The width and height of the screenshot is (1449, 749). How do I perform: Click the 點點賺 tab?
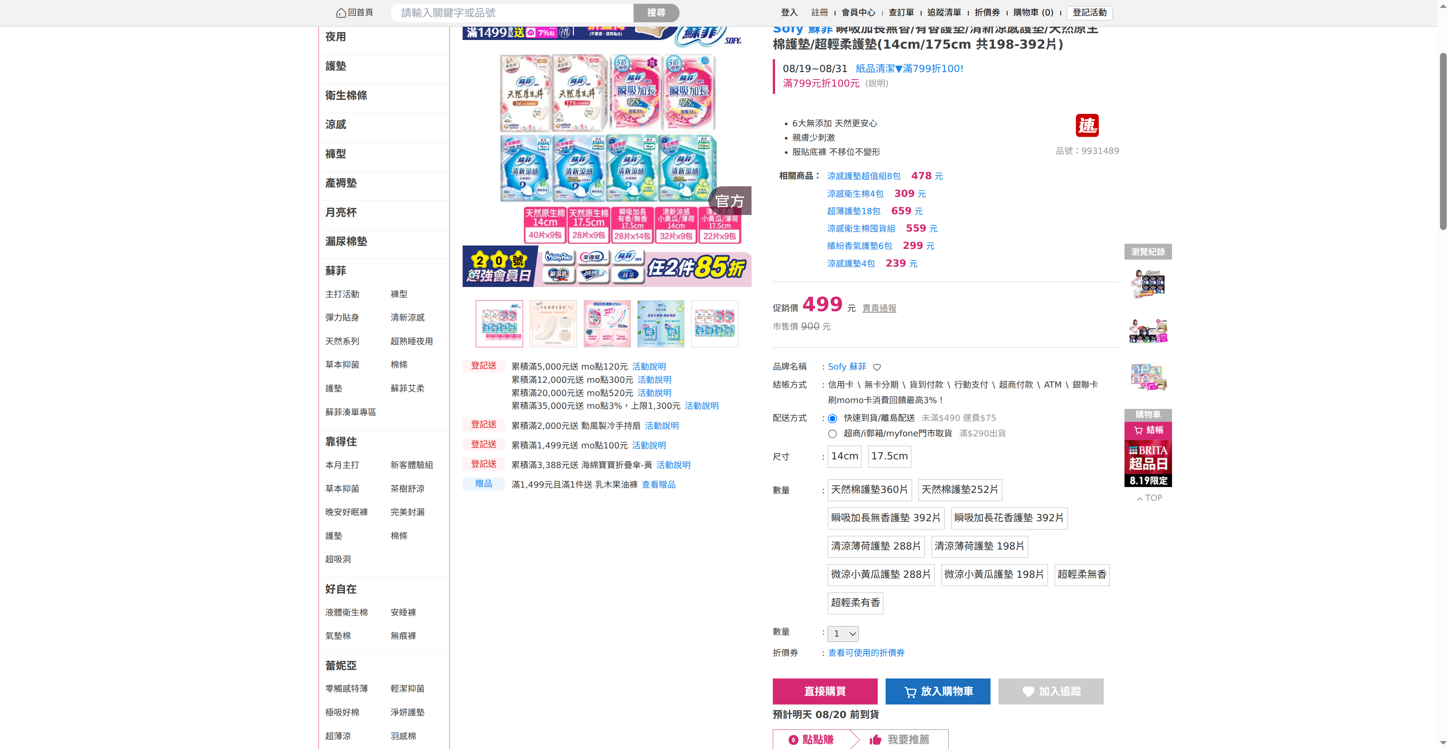811,740
